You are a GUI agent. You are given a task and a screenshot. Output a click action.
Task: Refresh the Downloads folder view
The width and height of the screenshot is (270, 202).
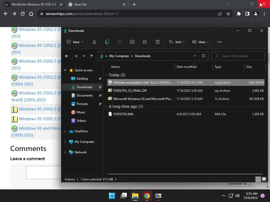203,56
